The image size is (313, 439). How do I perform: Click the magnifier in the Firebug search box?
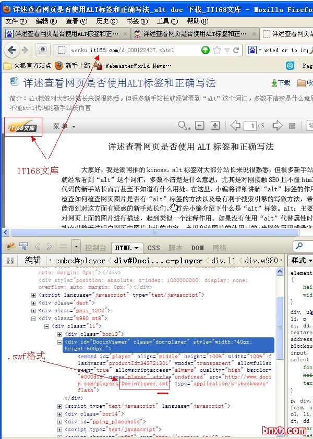coord(299,246)
